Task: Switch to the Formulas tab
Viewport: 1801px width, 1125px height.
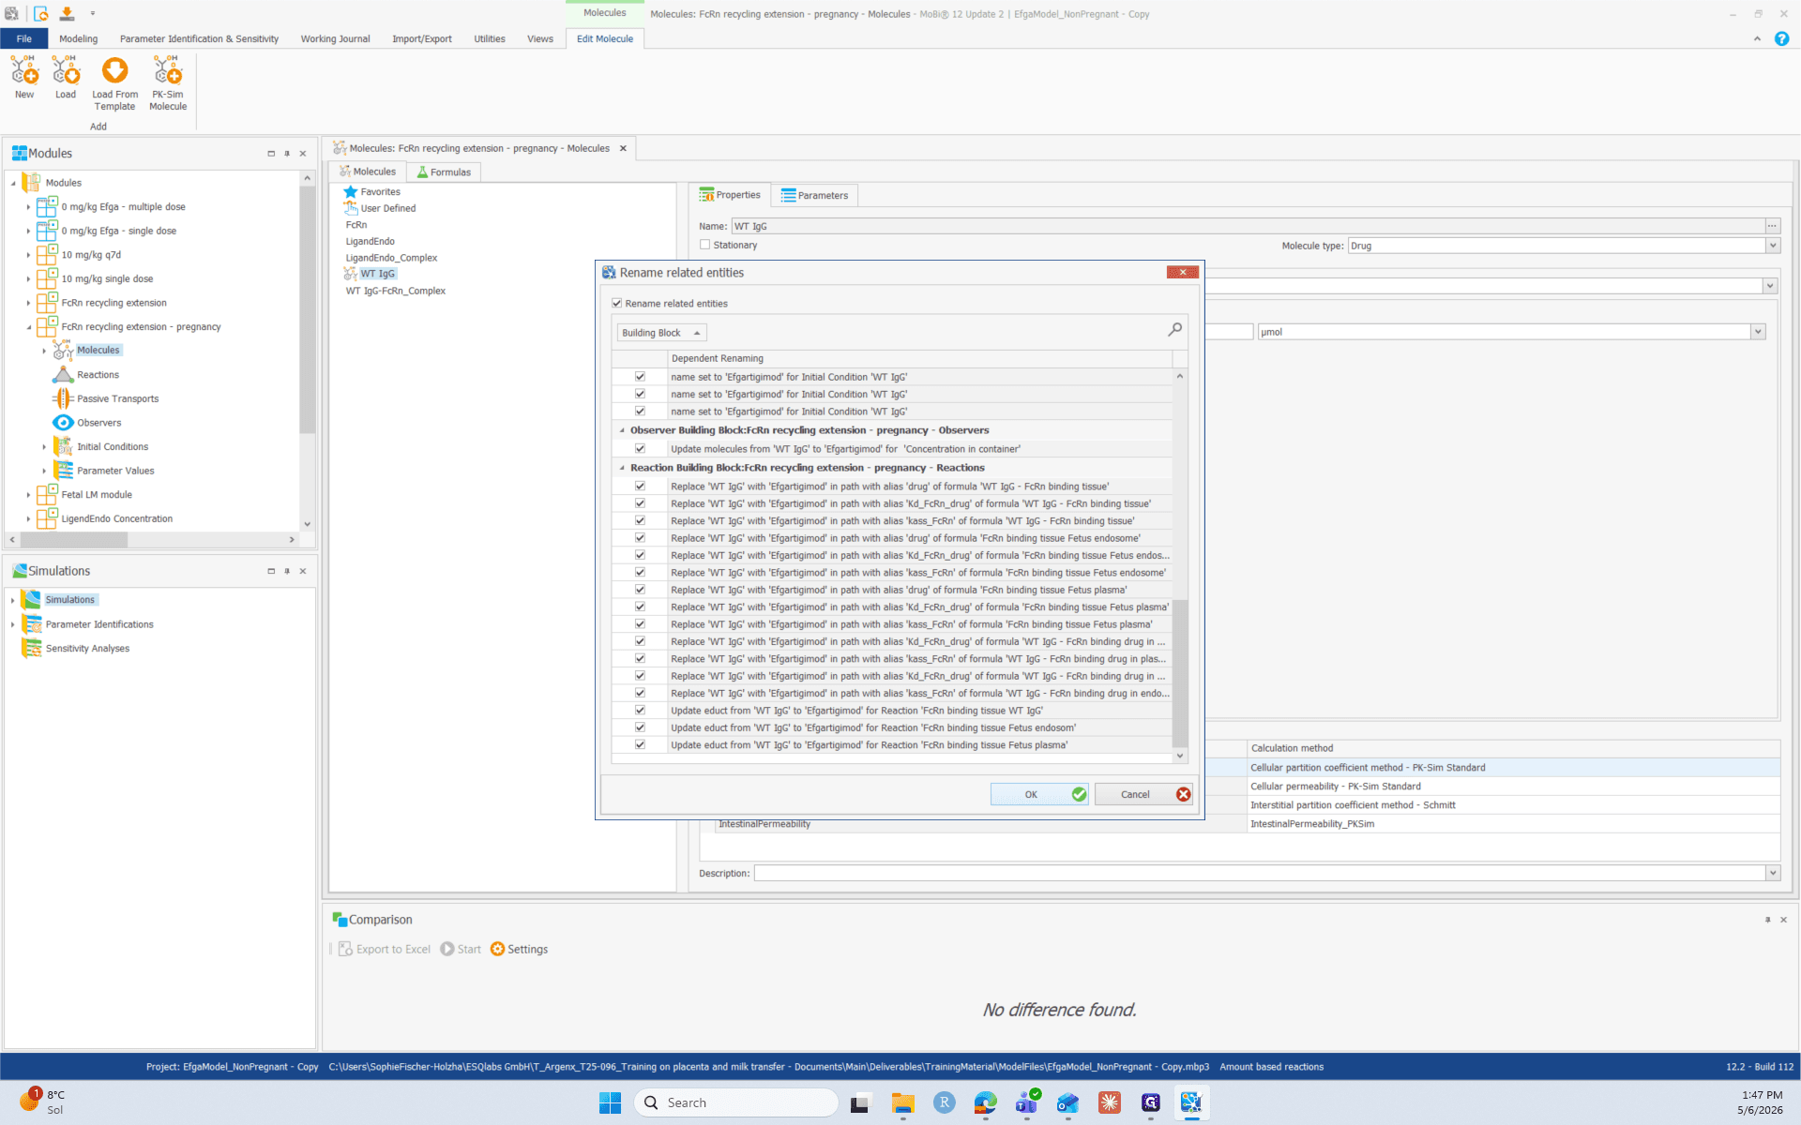Action: (444, 172)
